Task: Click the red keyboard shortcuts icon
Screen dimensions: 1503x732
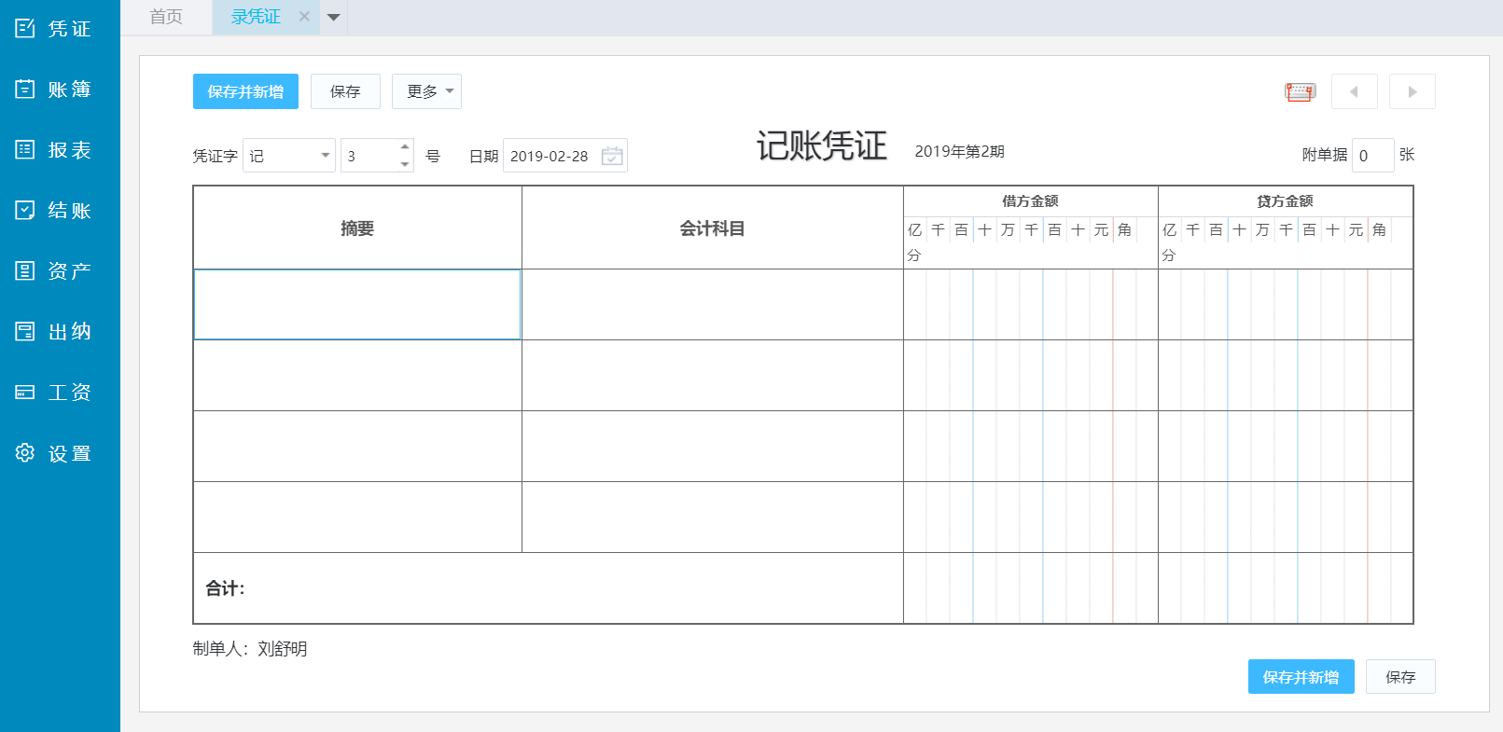Action: (1300, 91)
